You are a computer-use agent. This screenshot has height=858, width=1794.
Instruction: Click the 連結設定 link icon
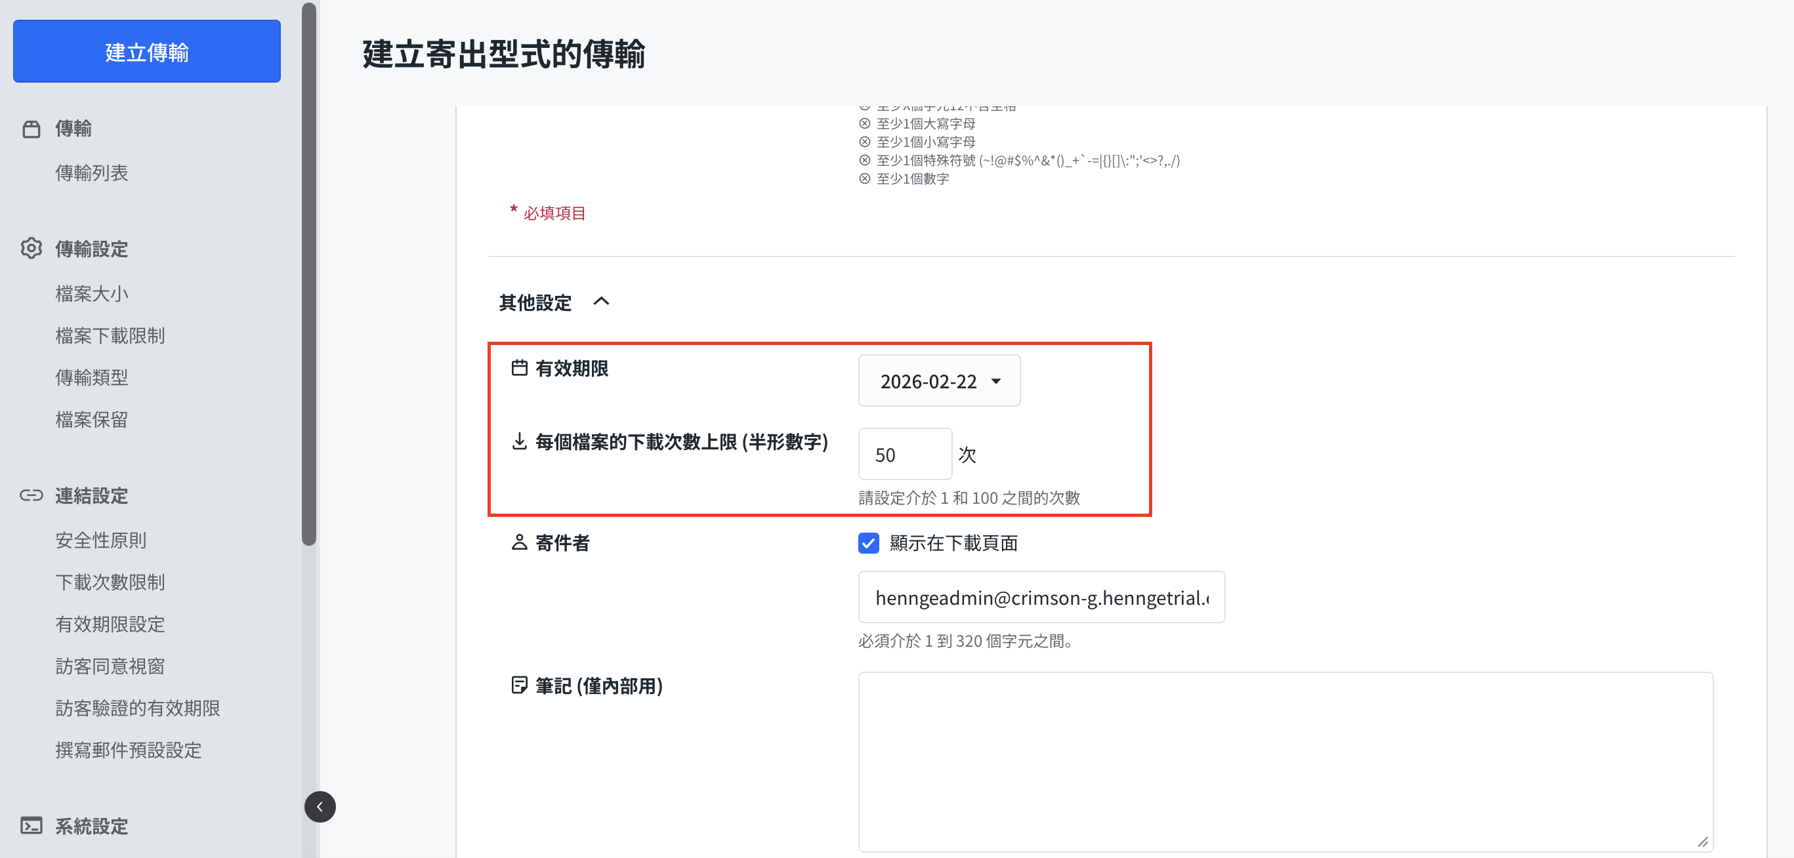tap(31, 495)
